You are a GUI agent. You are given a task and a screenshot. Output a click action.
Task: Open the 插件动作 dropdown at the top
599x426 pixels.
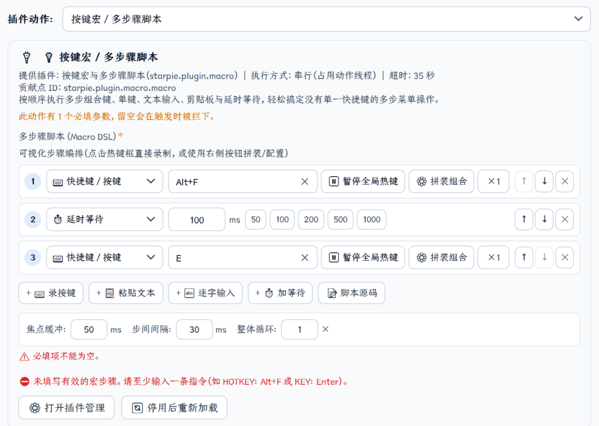[x=326, y=19]
